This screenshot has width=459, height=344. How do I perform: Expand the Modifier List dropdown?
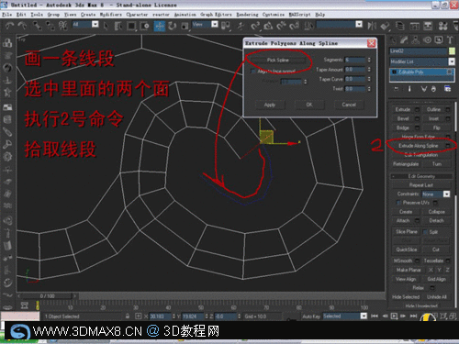tap(452, 61)
